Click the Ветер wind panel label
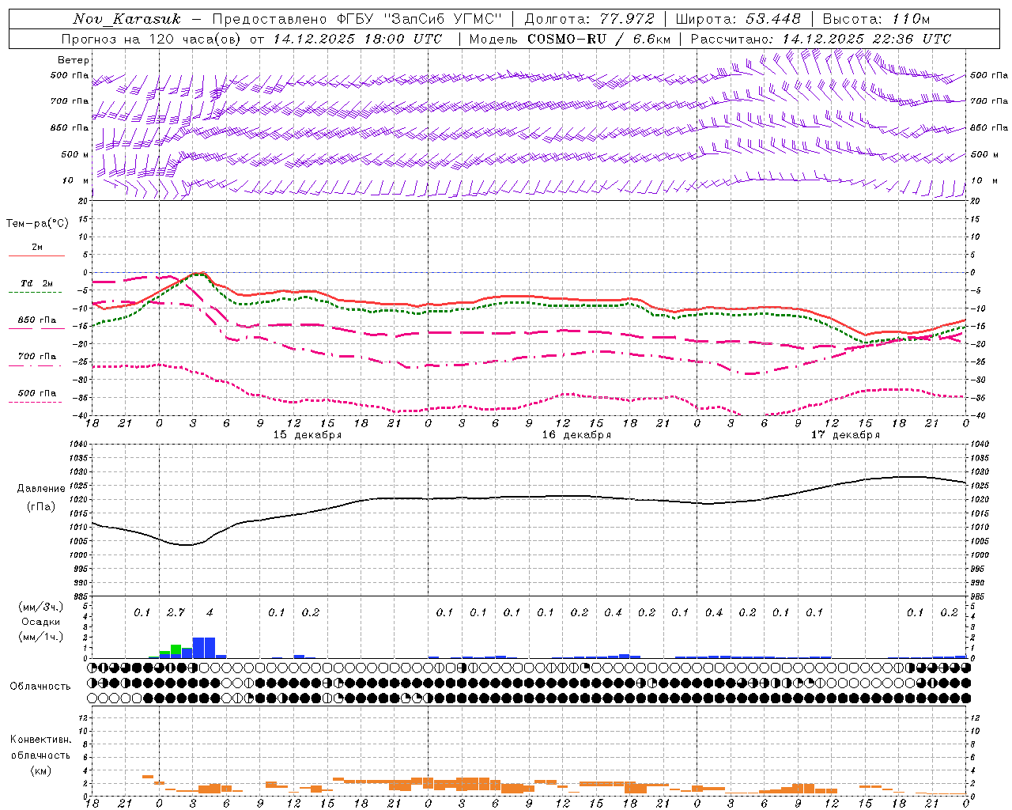Image resolution: width=1012 pixels, height=810 pixels. (74, 60)
